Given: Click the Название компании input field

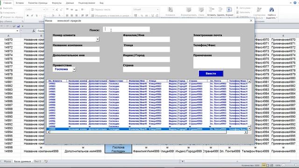Looking at the screenshot, I should (76, 49).
